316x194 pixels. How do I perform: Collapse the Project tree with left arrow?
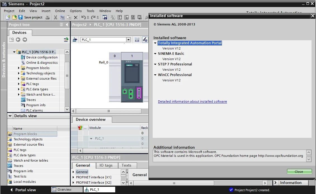tap(67, 25)
